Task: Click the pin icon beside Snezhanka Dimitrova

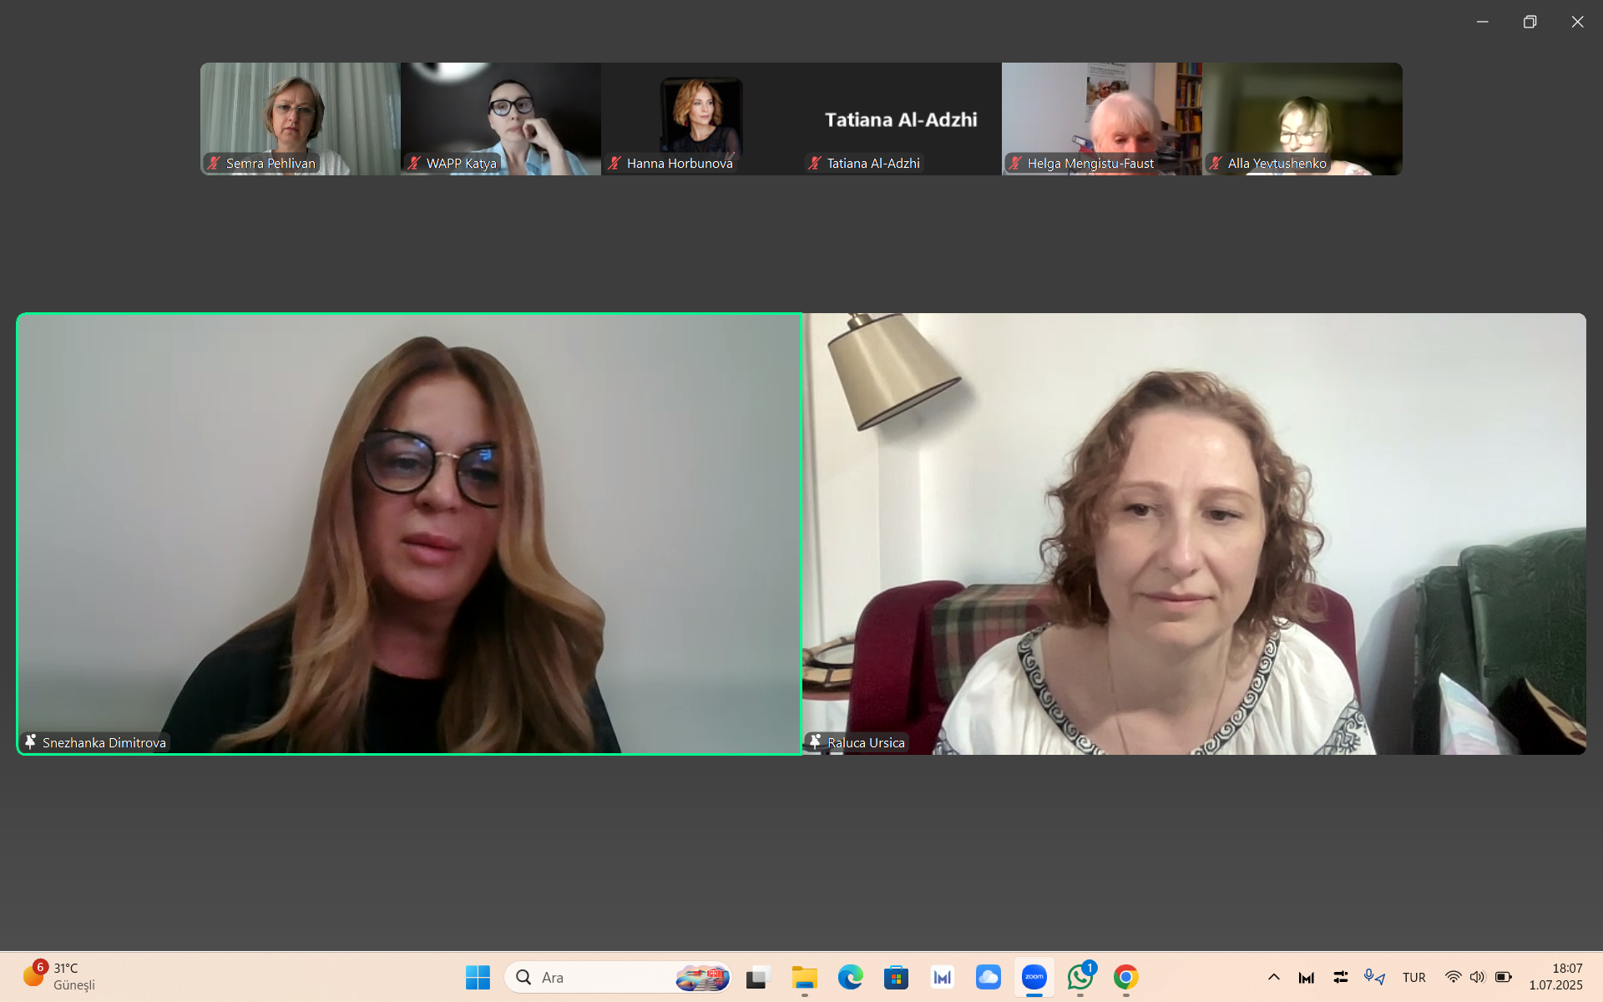Action: (30, 742)
